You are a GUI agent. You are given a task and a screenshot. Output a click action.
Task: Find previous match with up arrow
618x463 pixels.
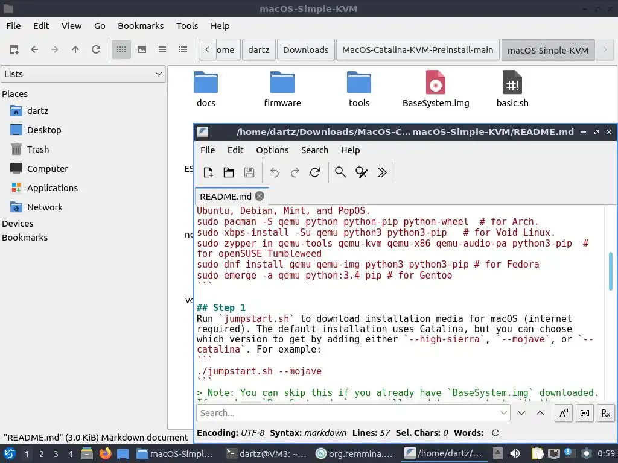pos(540,413)
